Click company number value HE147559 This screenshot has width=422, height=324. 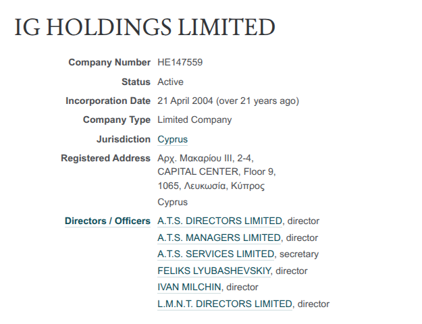[x=180, y=63]
